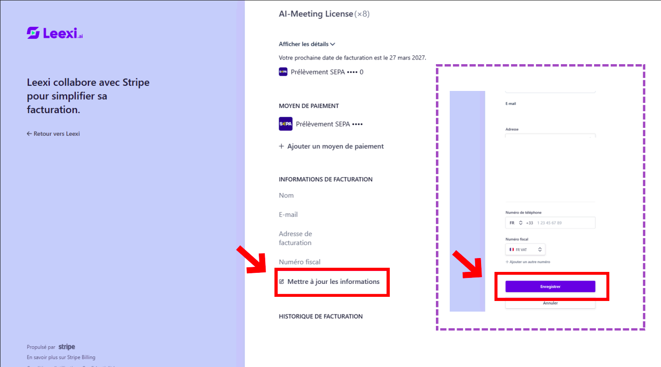The height and width of the screenshot is (367, 661).
Task: Click the Adresse dropdown field in the form
Action: tap(550, 136)
